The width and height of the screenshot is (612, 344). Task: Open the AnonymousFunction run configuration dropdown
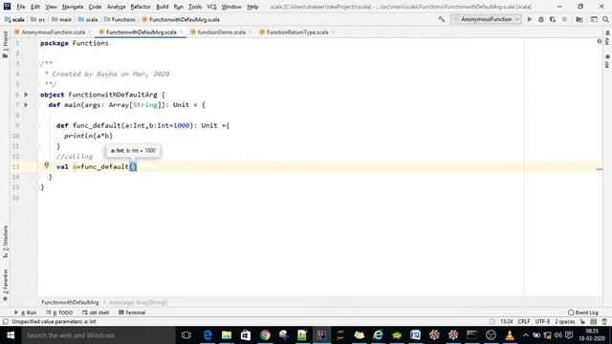click(x=486, y=19)
